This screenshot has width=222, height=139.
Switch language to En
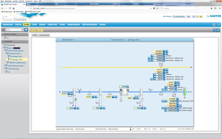(194, 17)
